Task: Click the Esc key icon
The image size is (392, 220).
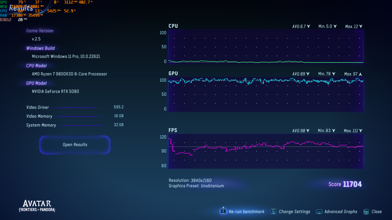Action: 366,211
